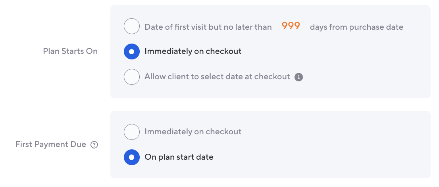Click the help icon next to First Payment Due
Screen dimensions: 439x187
tap(94, 145)
